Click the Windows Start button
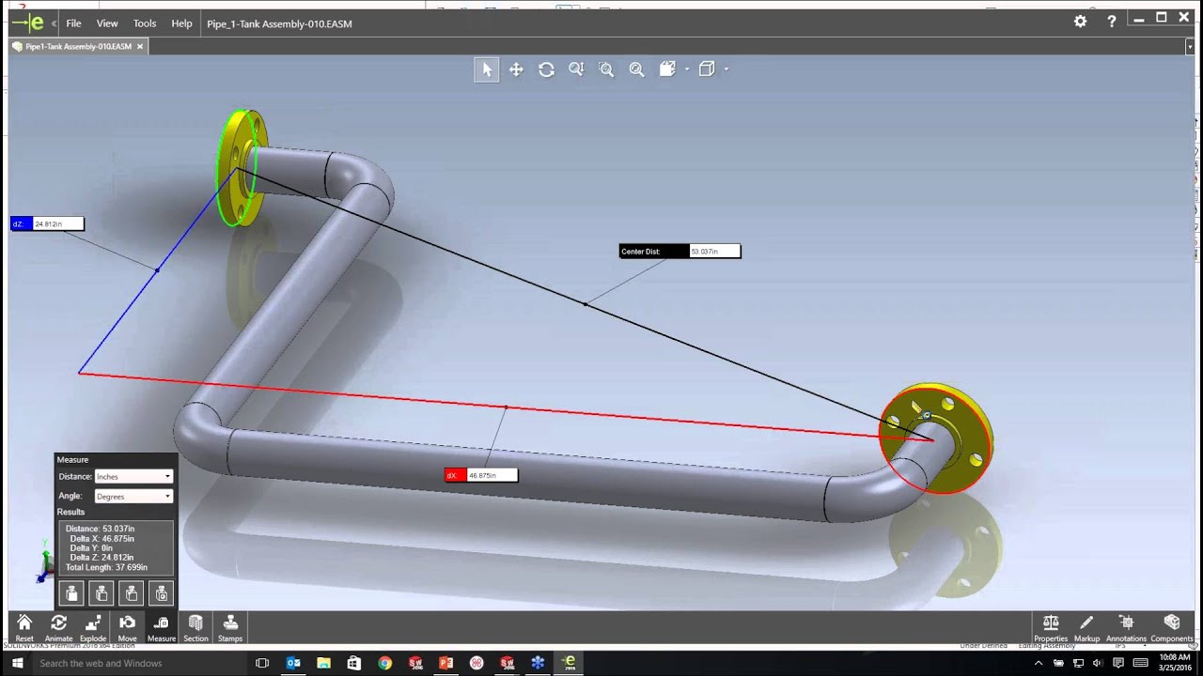Viewport: 1203px width, 676px height. 17,663
